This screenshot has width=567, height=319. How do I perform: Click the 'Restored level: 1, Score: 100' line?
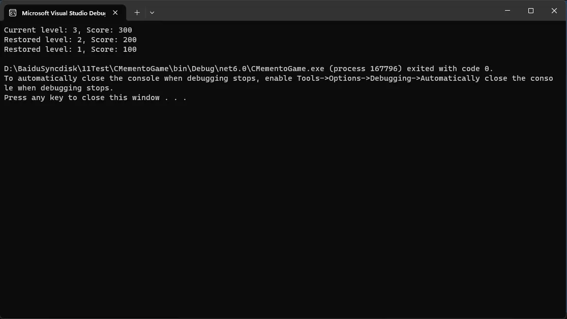pos(70,49)
